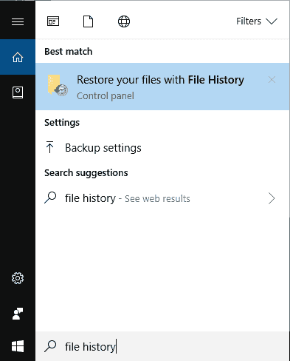Open the Notebook icon in the sidebar
290x361 pixels.
[18, 92]
